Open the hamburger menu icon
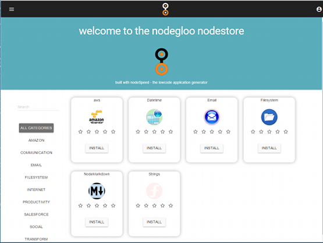Image resolution: width=323 pixels, height=243 pixels. (x=12, y=9)
